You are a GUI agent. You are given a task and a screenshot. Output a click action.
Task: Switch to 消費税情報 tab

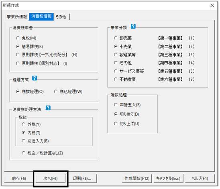(41, 16)
